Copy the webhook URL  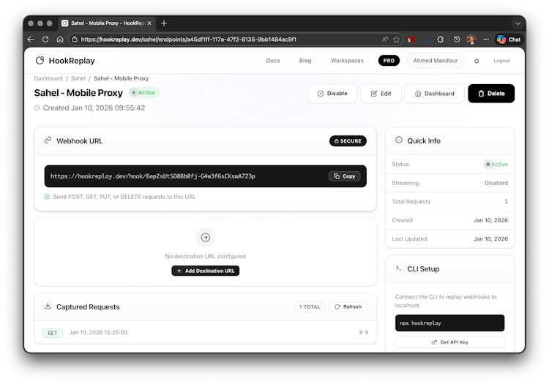(x=344, y=176)
